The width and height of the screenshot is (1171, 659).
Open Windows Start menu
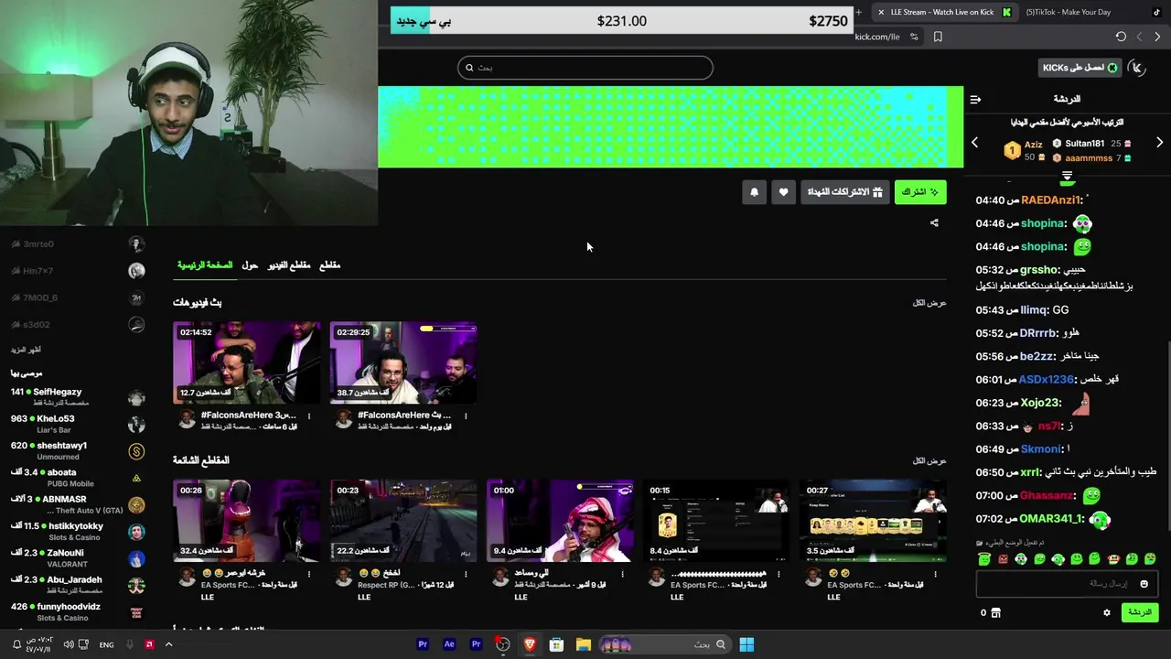[747, 644]
